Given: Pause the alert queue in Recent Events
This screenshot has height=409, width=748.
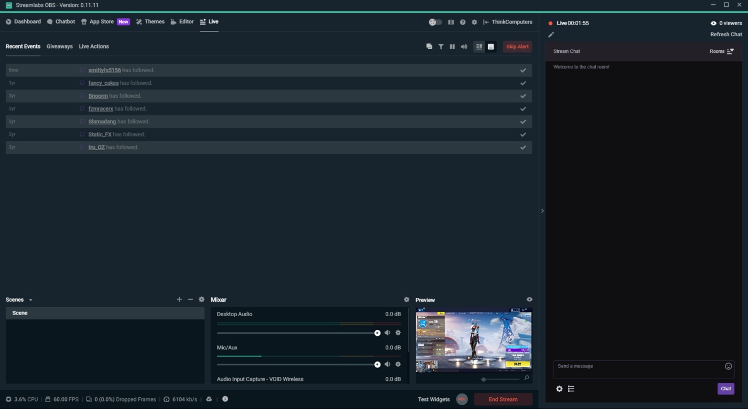Looking at the screenshot, I should pyautogui.click(x=452, y=46).
